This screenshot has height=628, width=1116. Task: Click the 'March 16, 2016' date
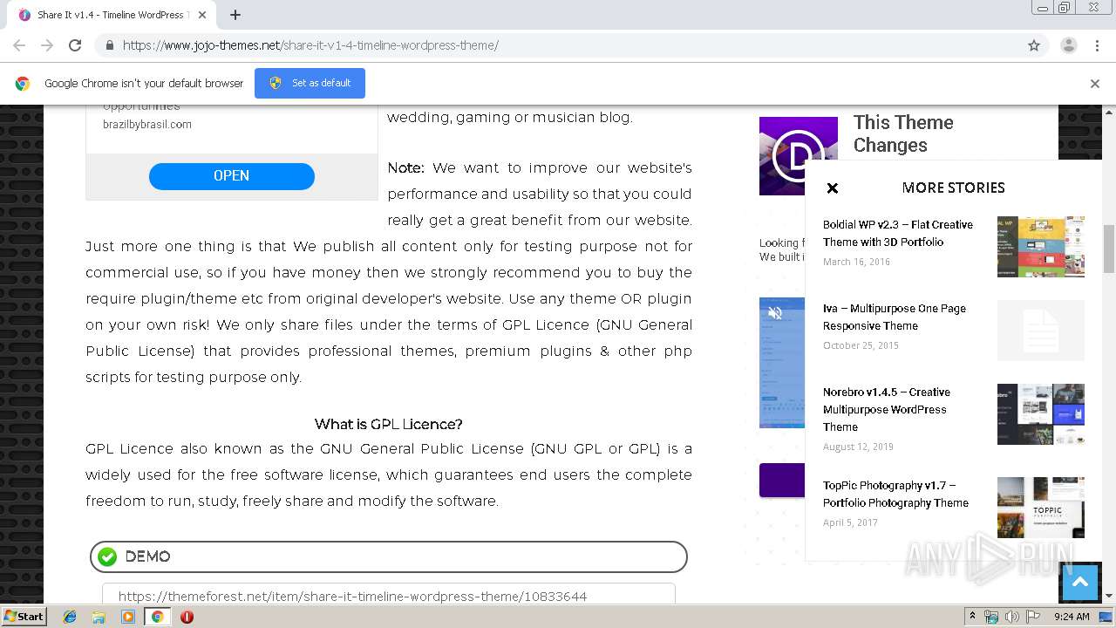pyautogui.click(x=856, y=262)
